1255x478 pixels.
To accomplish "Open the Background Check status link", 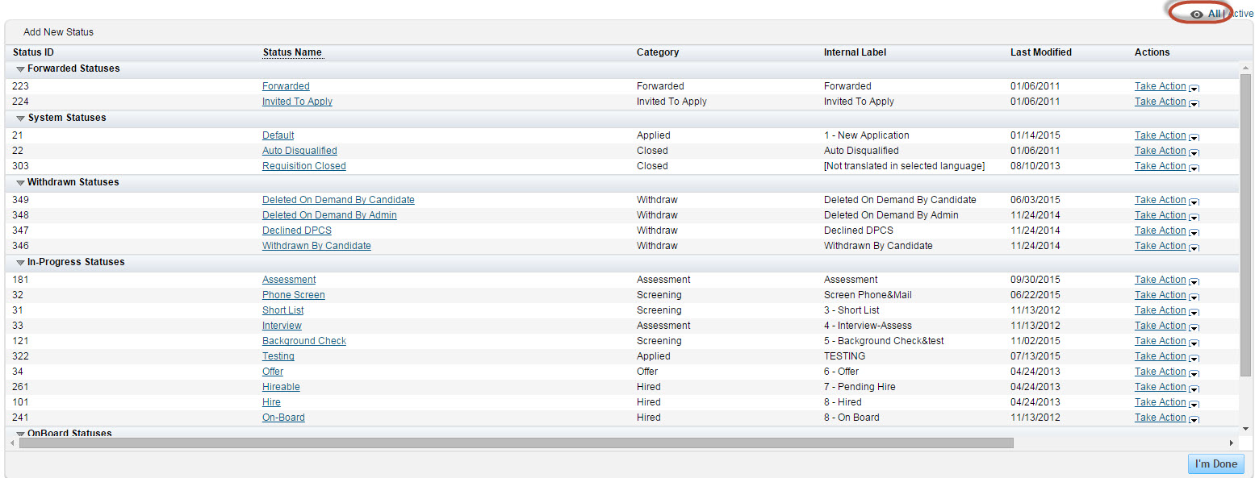I will pos(304,341).
